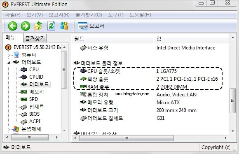
Task: Collapse the 머더보드 parent tree node
Action: (9, 62)
